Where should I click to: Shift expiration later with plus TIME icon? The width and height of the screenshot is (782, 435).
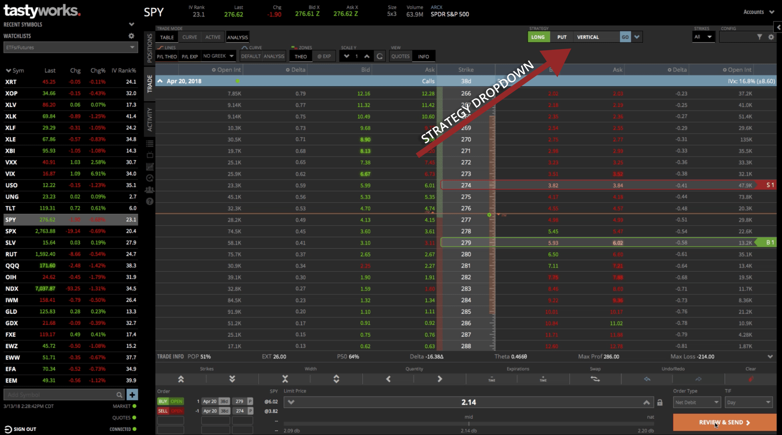pyautogui.click(x=543, y=379)
